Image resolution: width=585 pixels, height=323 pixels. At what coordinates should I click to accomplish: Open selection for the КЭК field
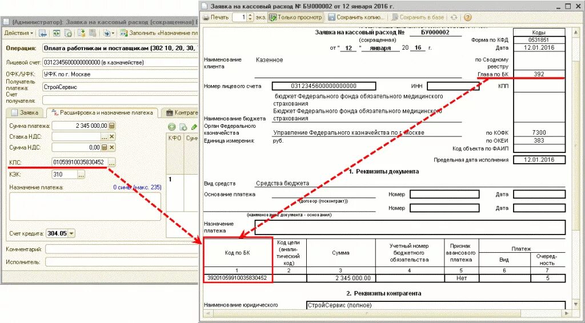[x=81, y=175]
